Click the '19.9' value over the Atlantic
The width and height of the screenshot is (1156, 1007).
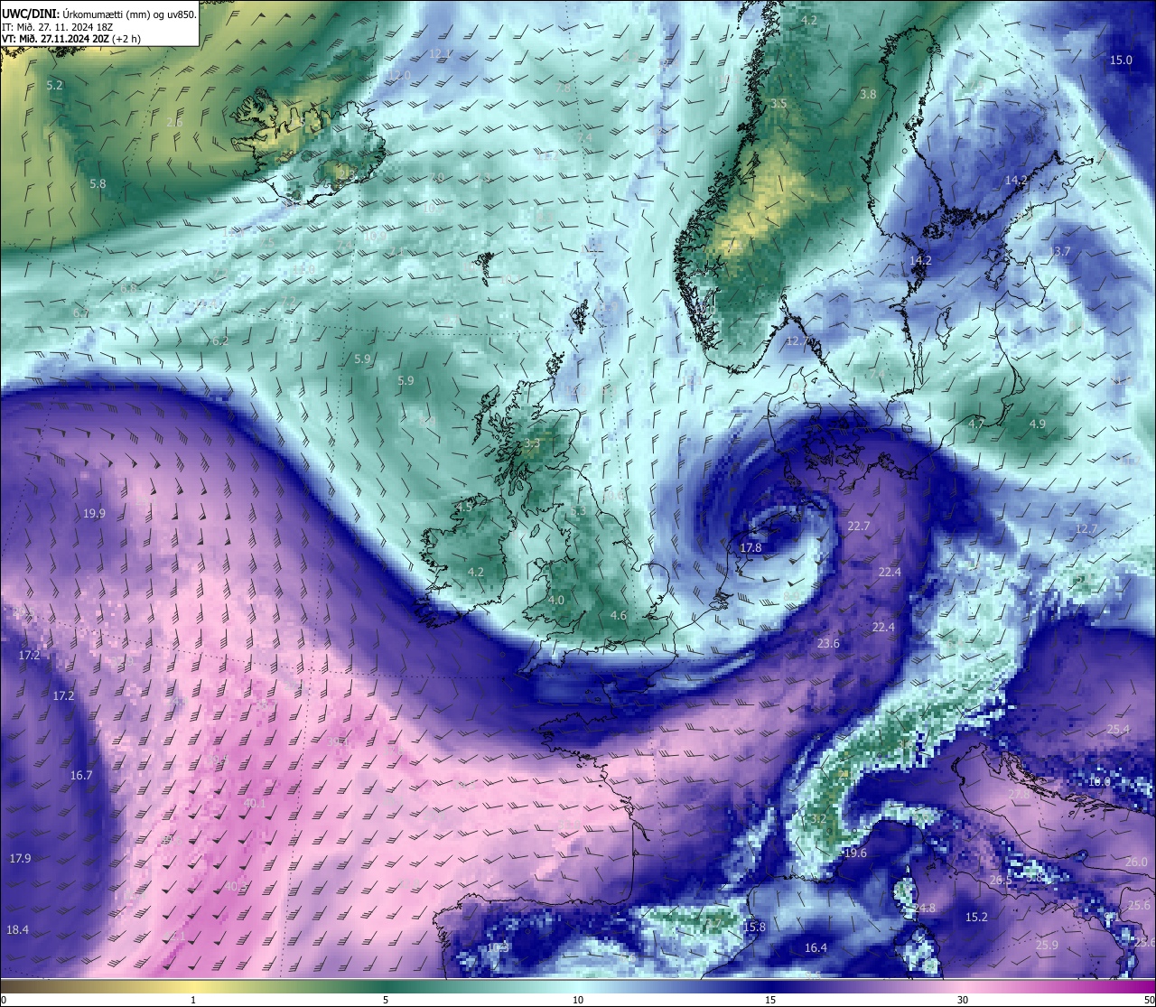click(x=94, y=513)
